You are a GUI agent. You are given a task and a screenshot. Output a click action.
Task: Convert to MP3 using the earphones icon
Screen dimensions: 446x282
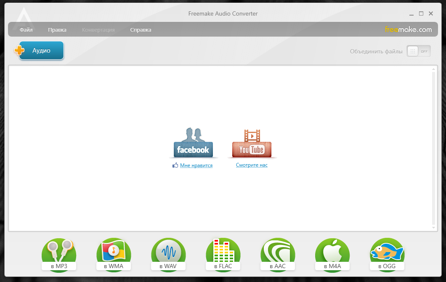[x=59, y=255]
